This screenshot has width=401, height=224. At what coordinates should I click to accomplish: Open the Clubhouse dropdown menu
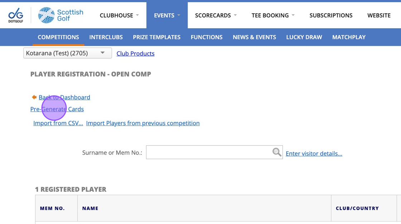coord(116,15)
